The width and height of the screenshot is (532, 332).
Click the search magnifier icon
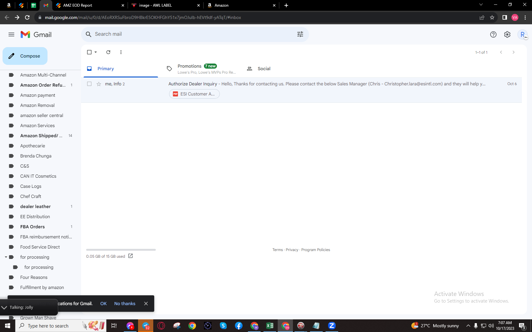point(89,34)
